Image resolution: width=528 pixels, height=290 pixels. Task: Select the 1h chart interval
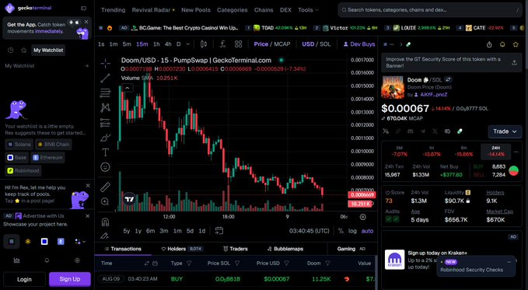(x=156, y=44)
